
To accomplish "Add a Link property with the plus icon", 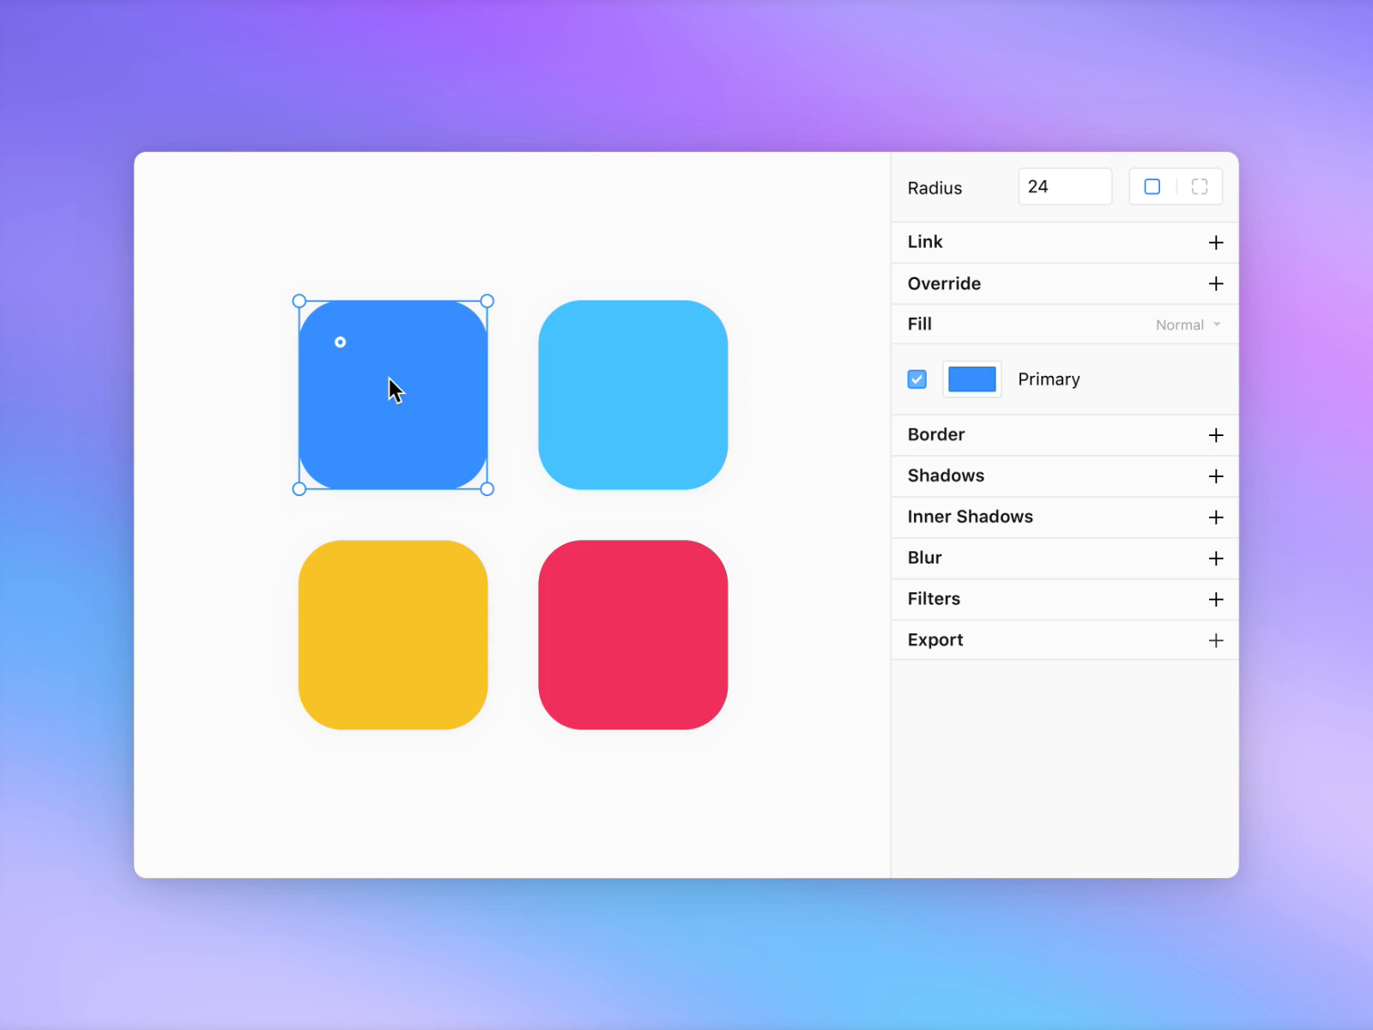I will (x=1216, y=242).
